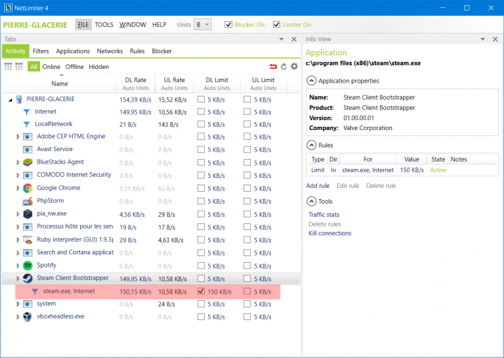Expand the Google Chrome row
Viewport: 504px width, 358px height.
(18, 188)
